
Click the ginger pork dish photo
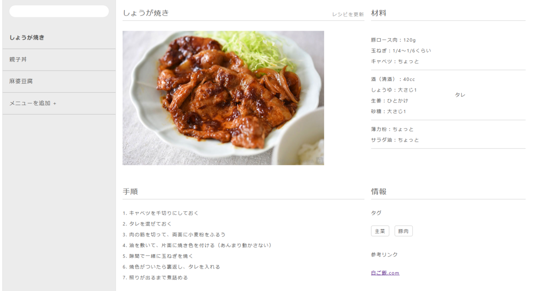(223, 98)
